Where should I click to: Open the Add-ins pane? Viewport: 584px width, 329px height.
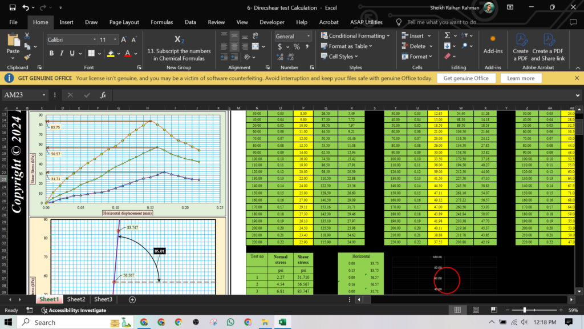[493, 46]
